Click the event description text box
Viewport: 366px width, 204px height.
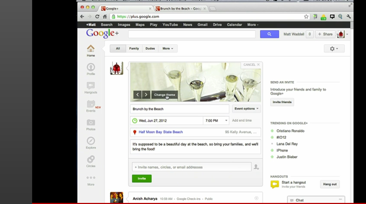pyautogui.click(x=195, y=147)
